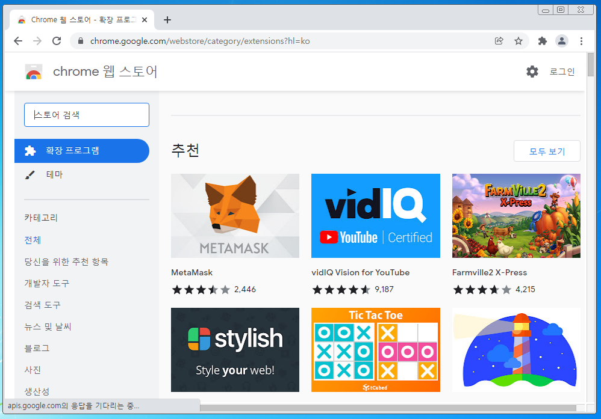Open a new tab with plus
601x419 pixels.
167,20
